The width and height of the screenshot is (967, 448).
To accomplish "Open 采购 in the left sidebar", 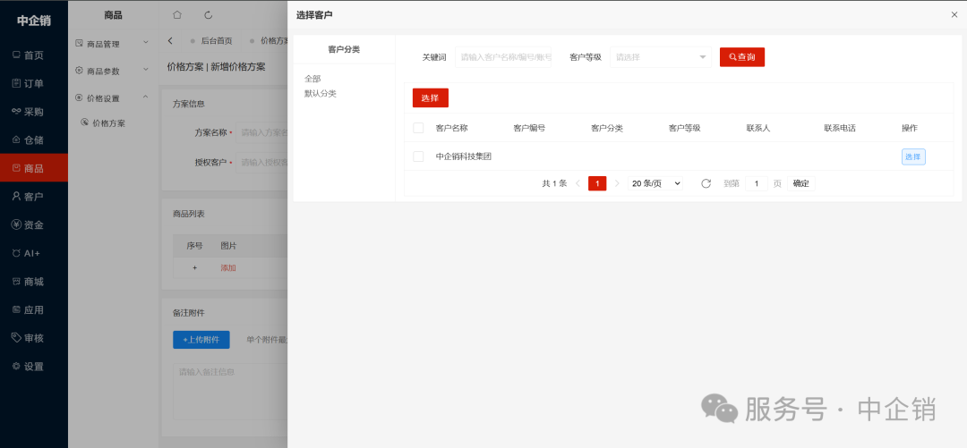I will tap(33, 112).
